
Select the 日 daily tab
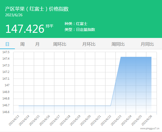point(7,44)
